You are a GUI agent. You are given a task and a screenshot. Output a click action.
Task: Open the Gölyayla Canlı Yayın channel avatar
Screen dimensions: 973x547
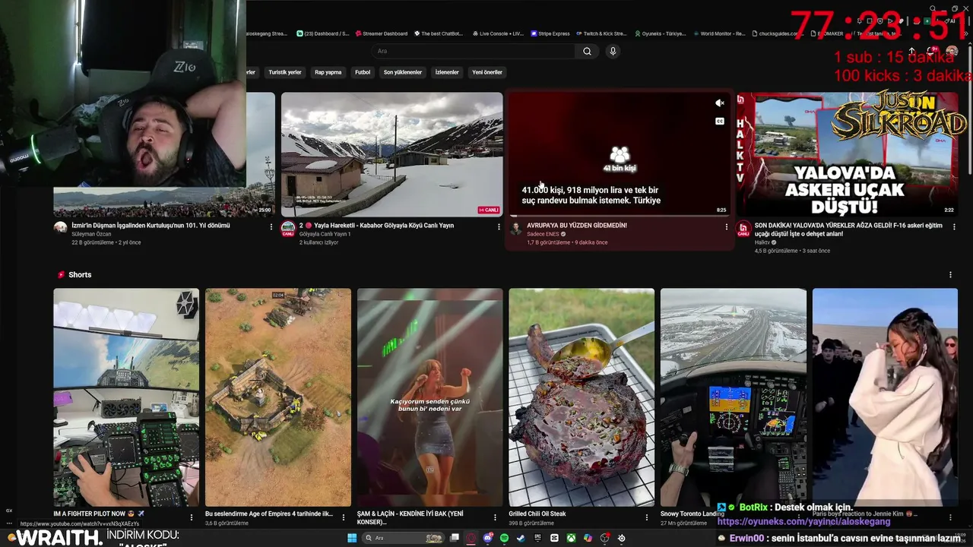[x=288, y=228]
